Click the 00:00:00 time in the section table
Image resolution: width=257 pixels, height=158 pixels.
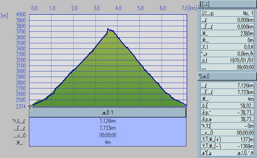pyautogui.click(x=108, y=135)
